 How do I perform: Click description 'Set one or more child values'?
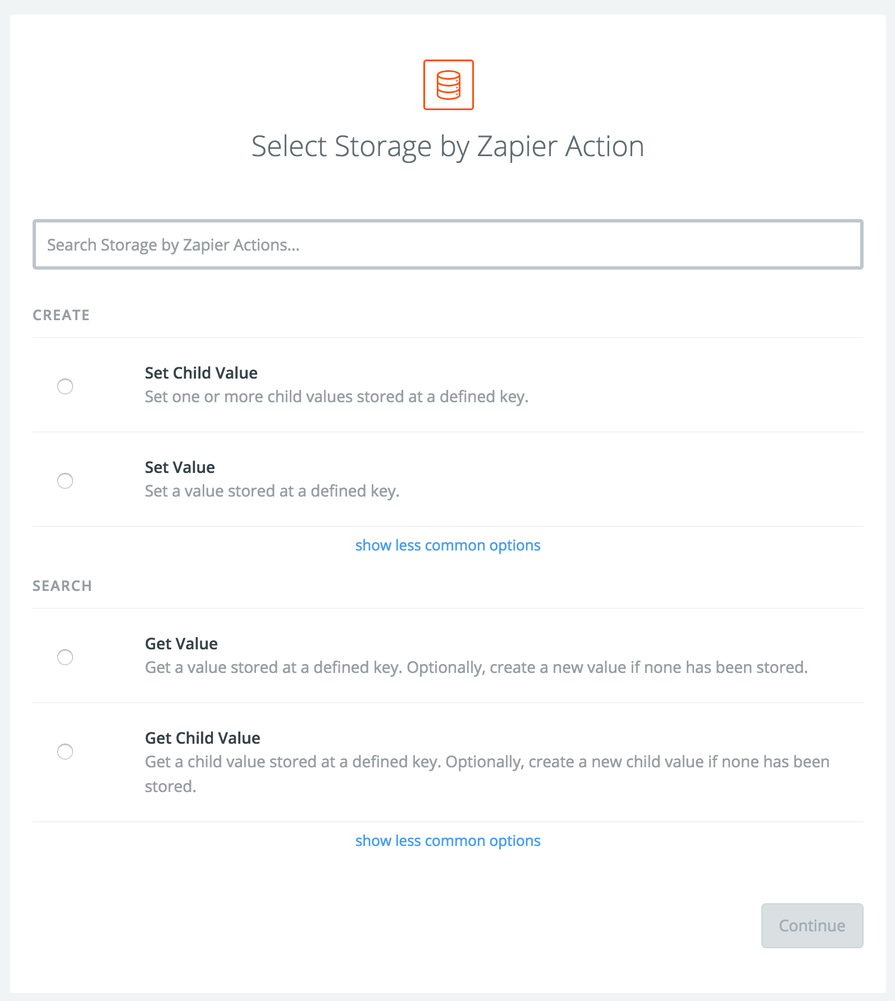pos(336,397)
